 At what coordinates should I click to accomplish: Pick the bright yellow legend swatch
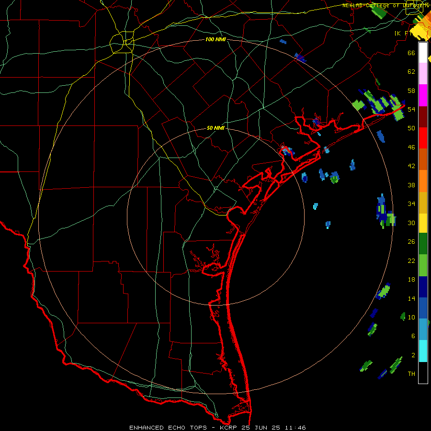click(x=423, y=223)
